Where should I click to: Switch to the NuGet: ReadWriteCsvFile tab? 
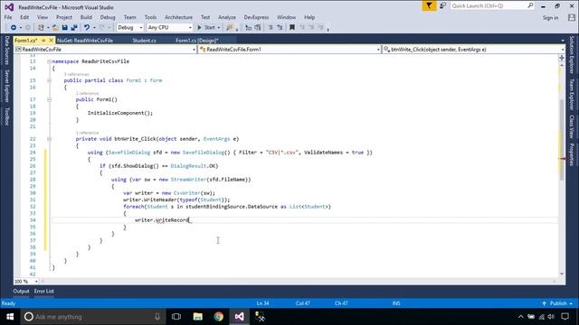85,41
